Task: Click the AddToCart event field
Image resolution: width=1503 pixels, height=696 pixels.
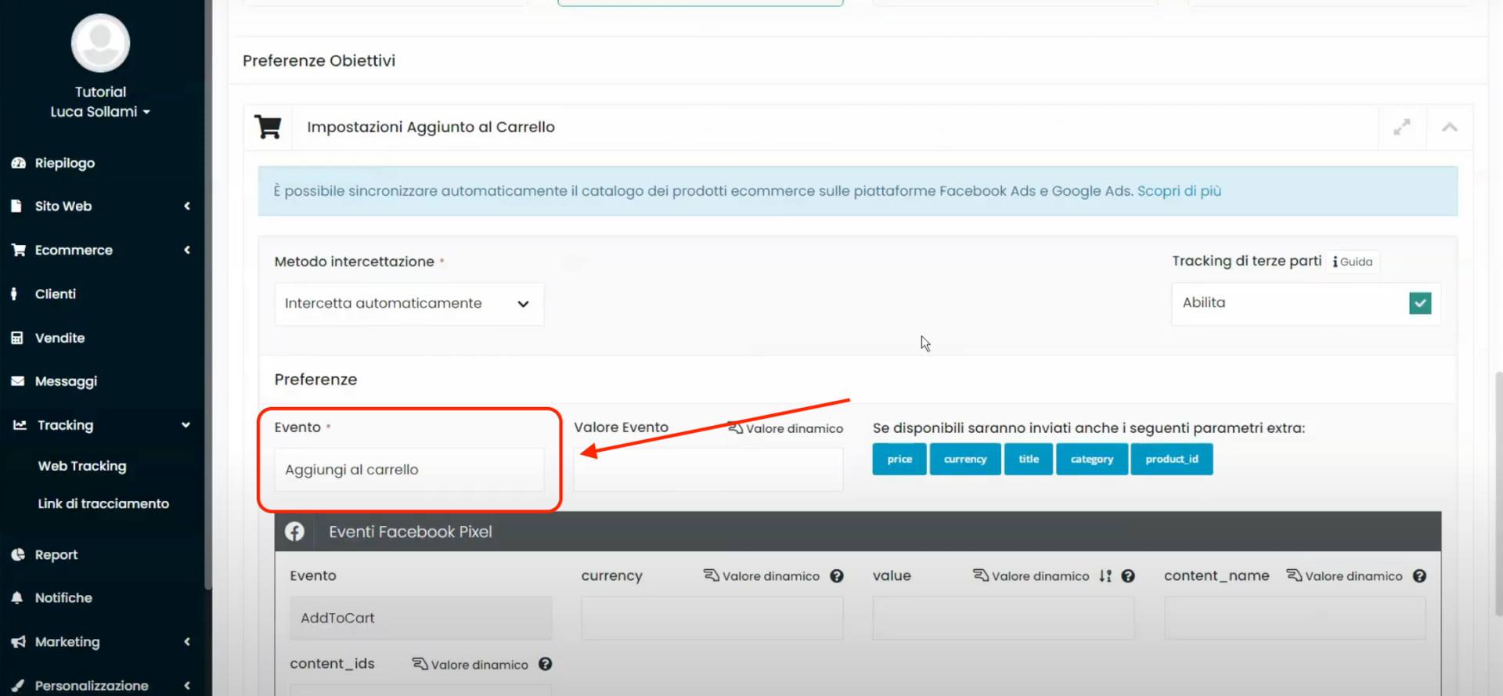Action: 421,618
